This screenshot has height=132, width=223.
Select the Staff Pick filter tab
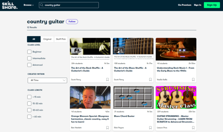pyautogui.click(x=61, y=39)
